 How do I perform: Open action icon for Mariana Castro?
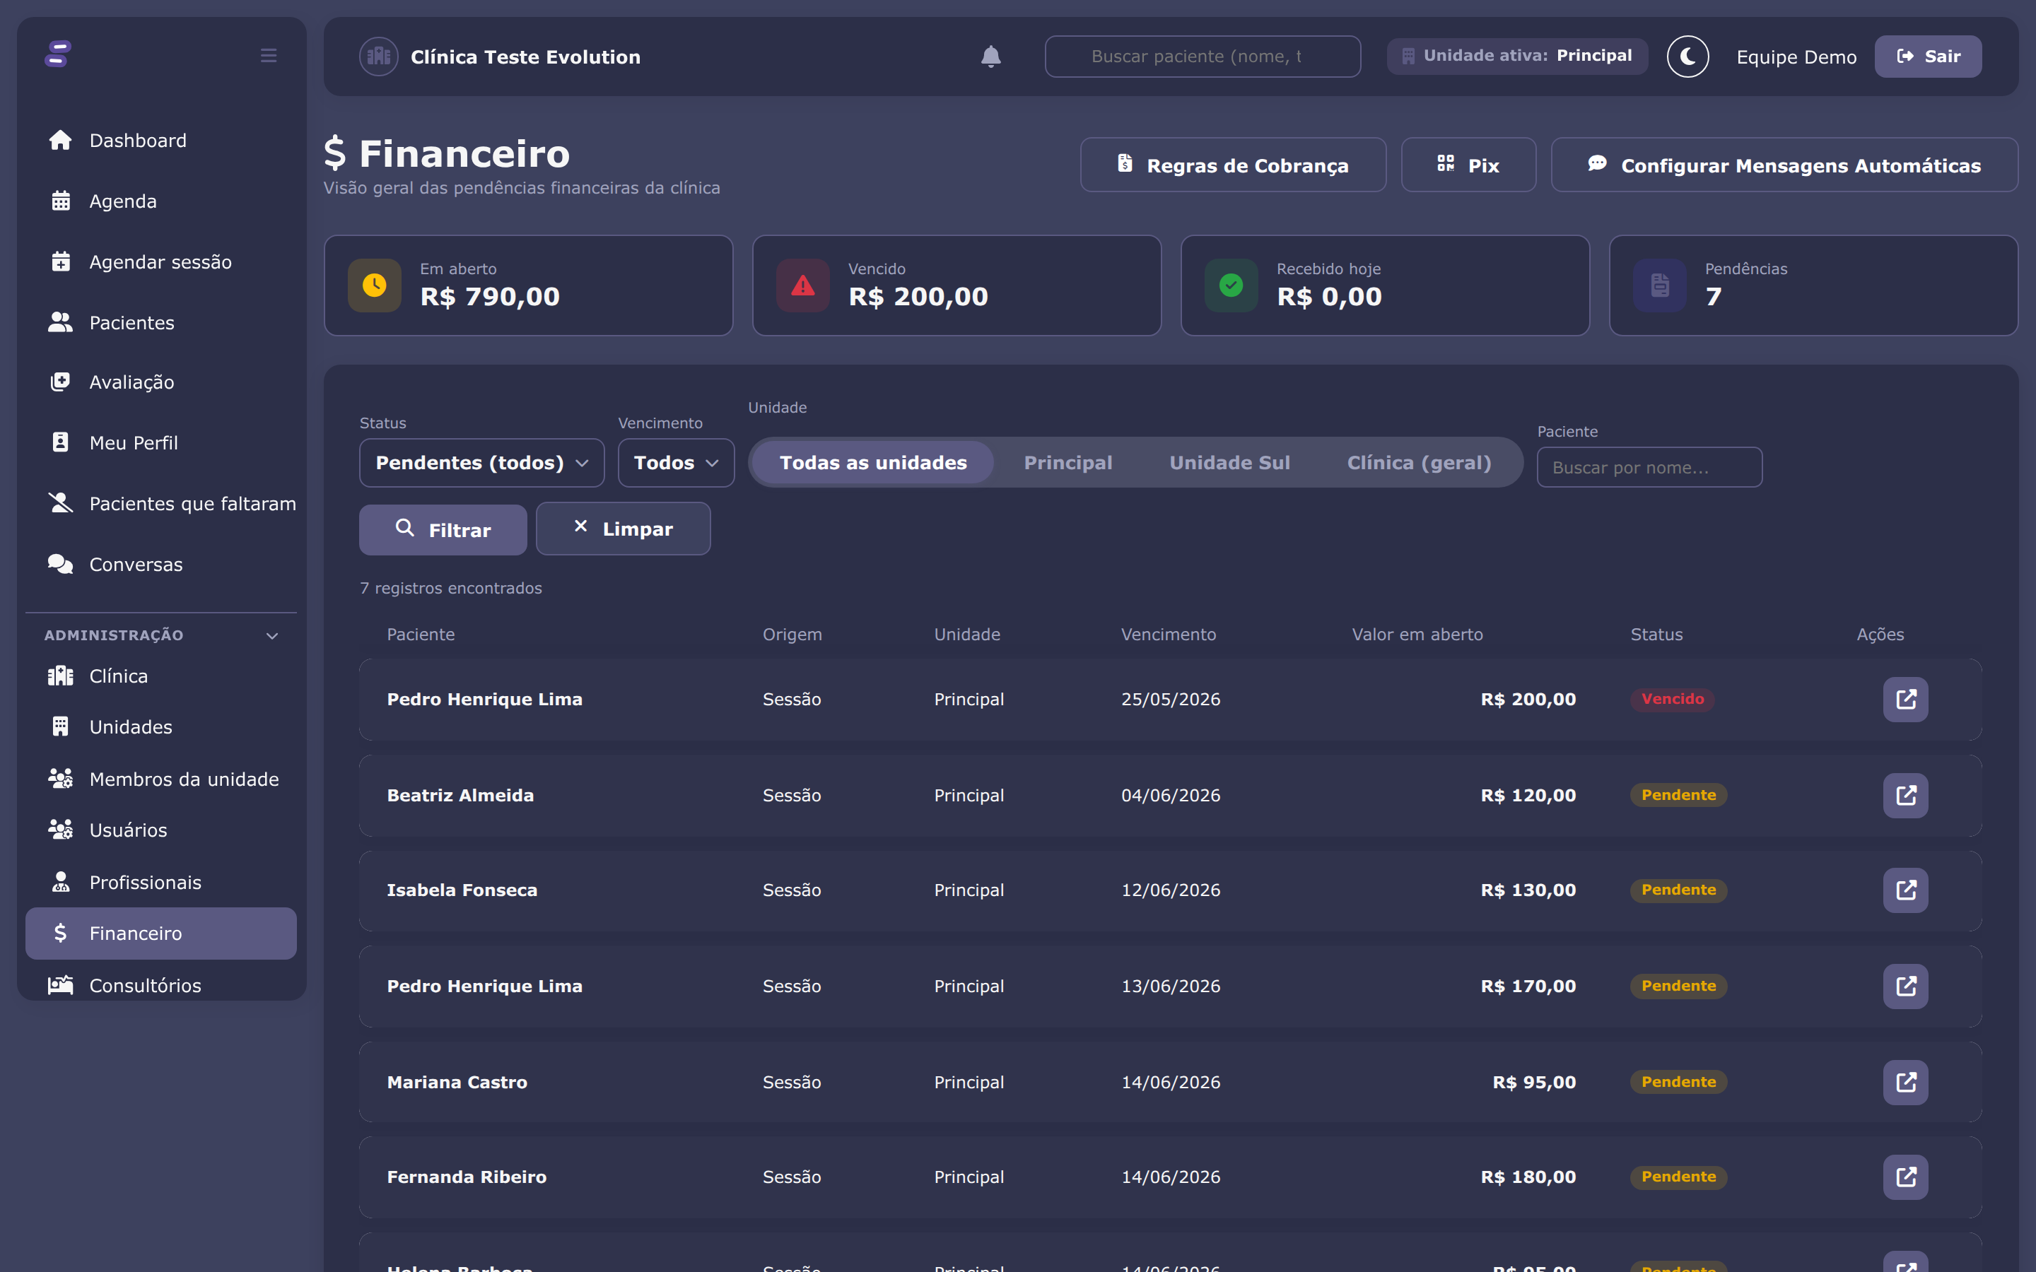tap(1906, 1082)
